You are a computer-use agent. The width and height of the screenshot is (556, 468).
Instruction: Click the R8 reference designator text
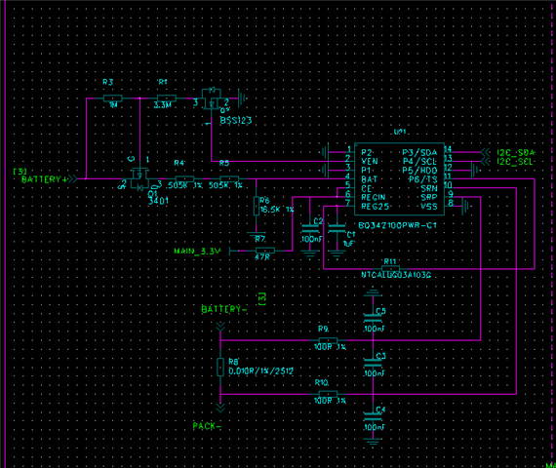coord(233,362)
